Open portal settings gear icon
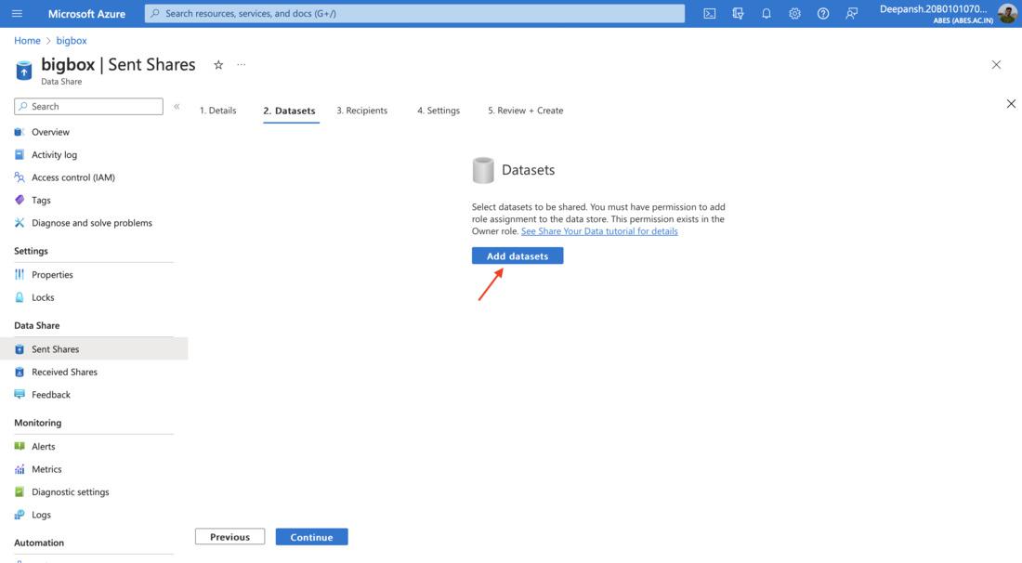The image size is (1022, 563). [794, 13]
